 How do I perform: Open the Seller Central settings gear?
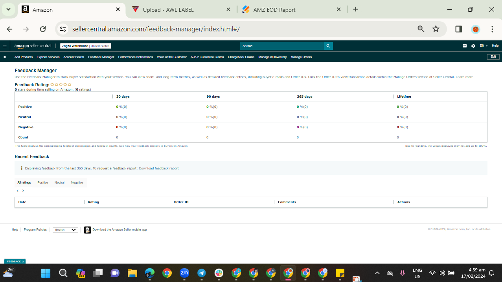click(x=473, y=46)
